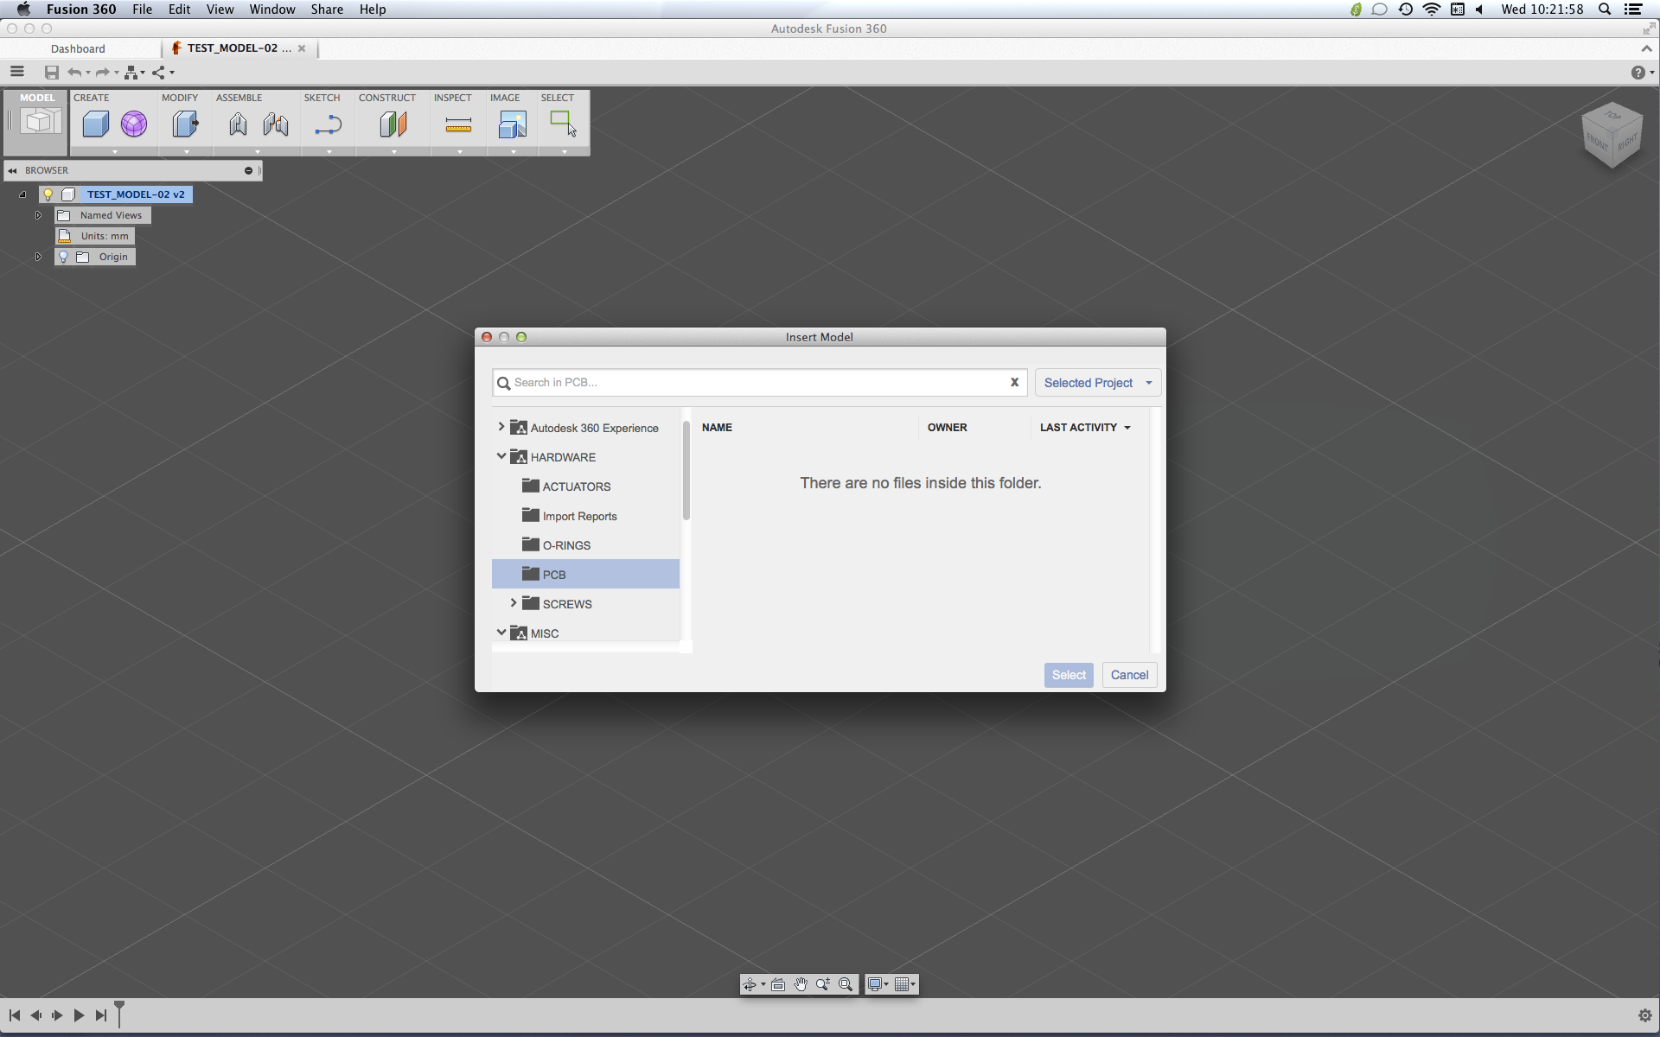This screenshot has height=1037, width=1660.
Task: Select the Press Pull tool under Modify
Action: pyautogui.click(x=184, y=124)
